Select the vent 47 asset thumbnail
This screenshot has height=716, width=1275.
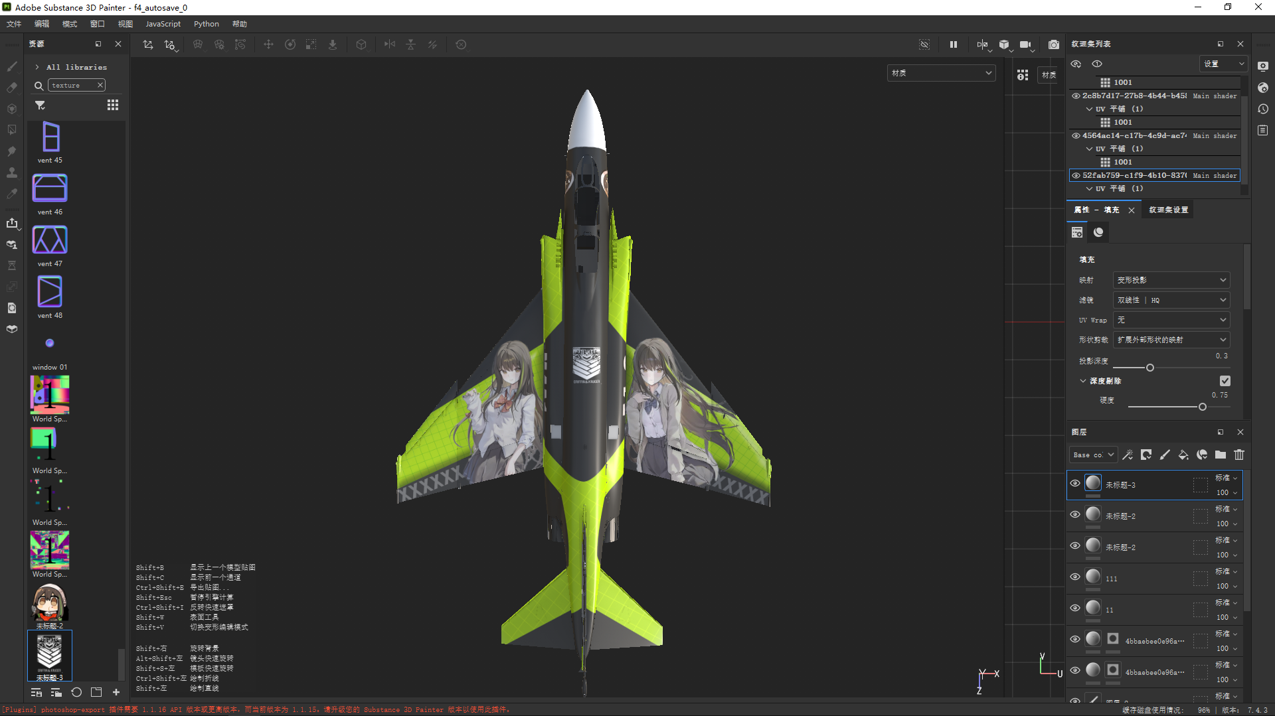pos(50,240)
